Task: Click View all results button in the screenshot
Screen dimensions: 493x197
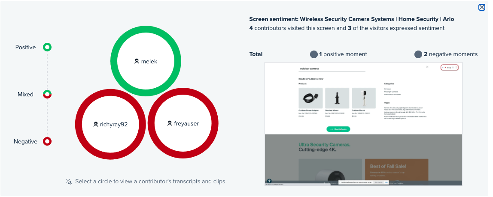Action: click(x=338, y=129)
